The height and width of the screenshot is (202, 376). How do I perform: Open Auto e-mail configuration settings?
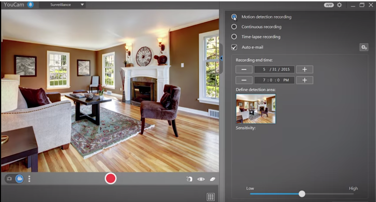click(x=364, y=47)
